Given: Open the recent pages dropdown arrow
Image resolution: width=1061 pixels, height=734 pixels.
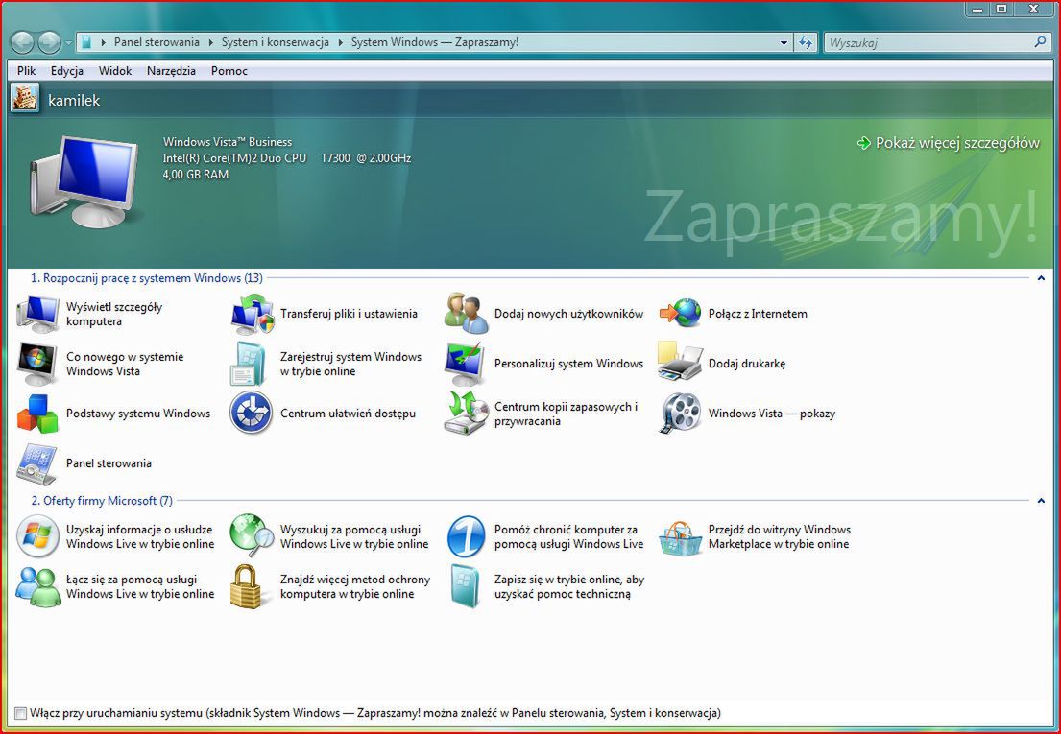Looking at the screenshot, I should pos(68,42).
